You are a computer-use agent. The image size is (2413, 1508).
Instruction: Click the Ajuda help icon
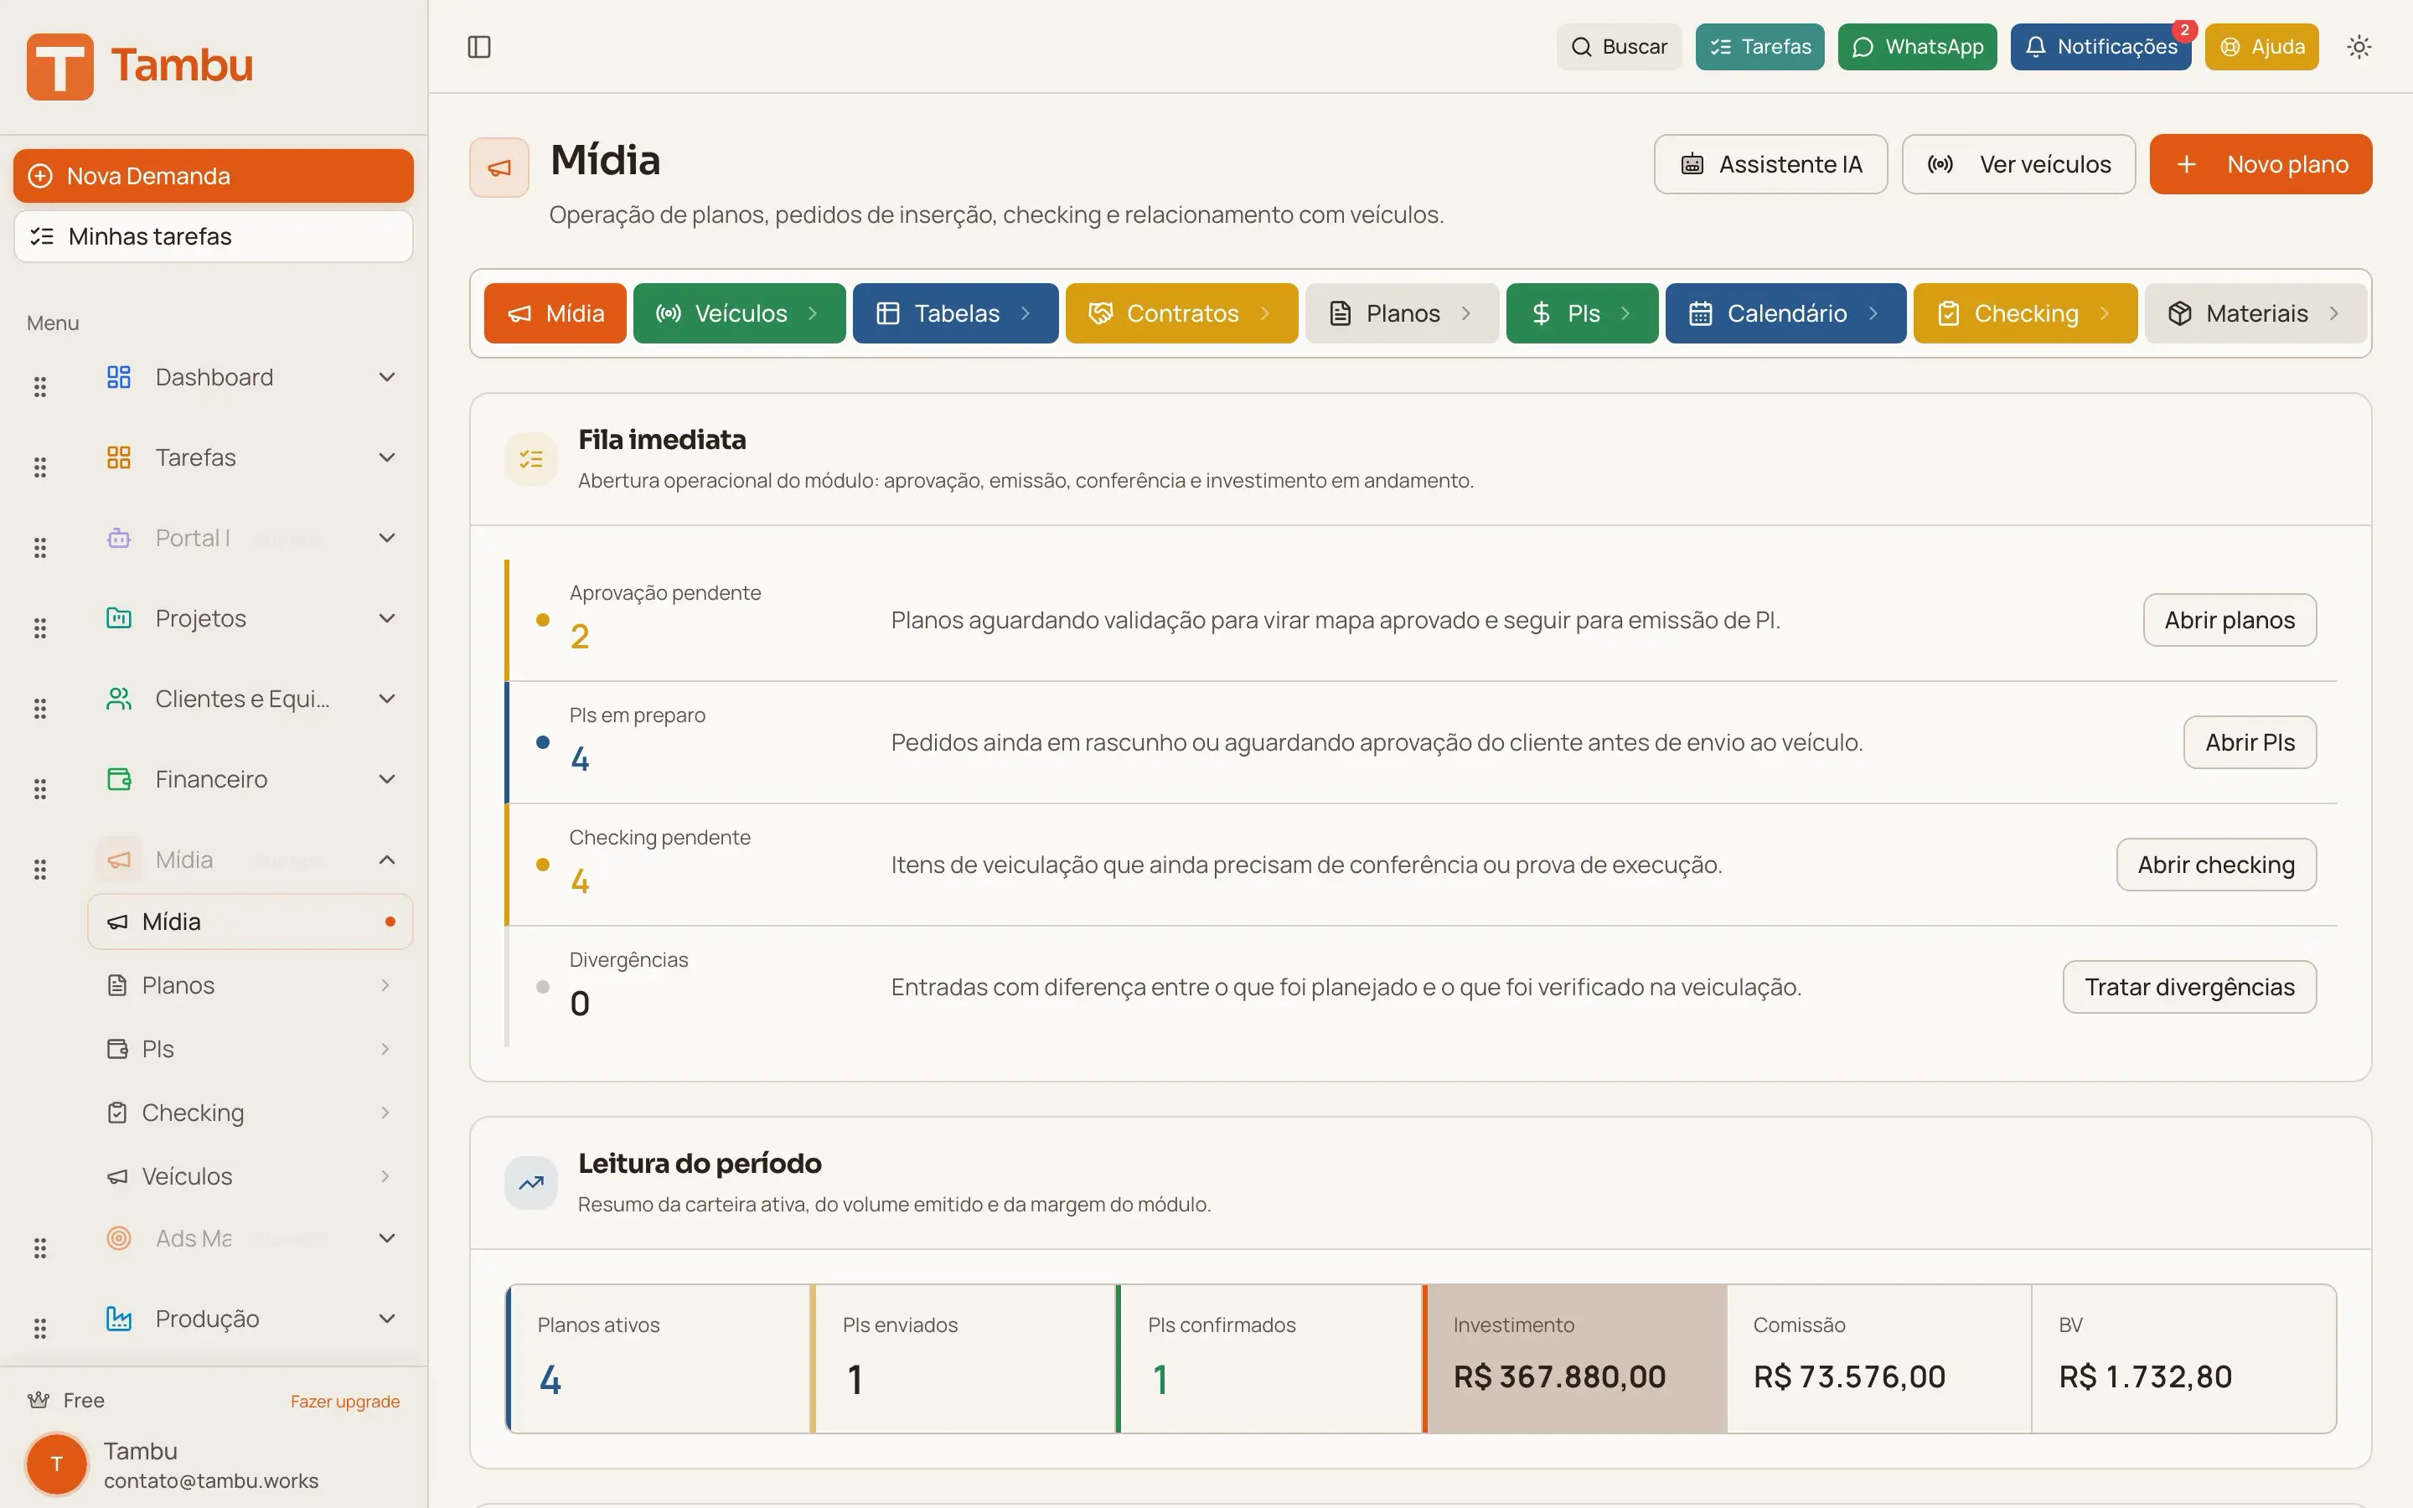pos(2230,46)
